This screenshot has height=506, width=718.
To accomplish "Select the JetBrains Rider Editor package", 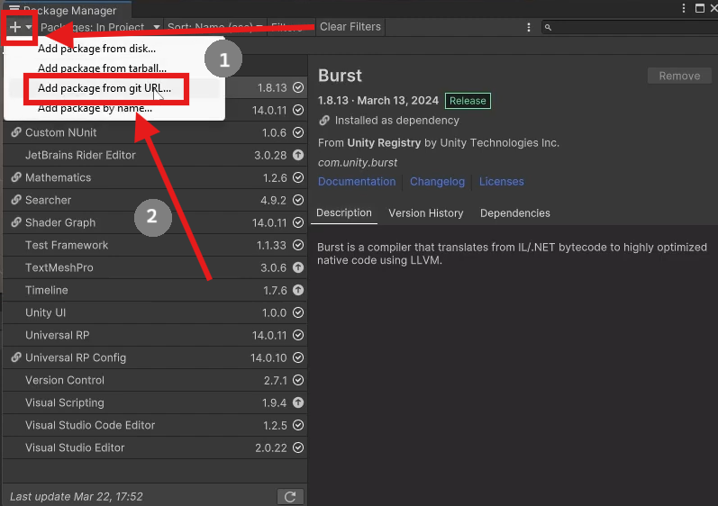I will 155,155.
